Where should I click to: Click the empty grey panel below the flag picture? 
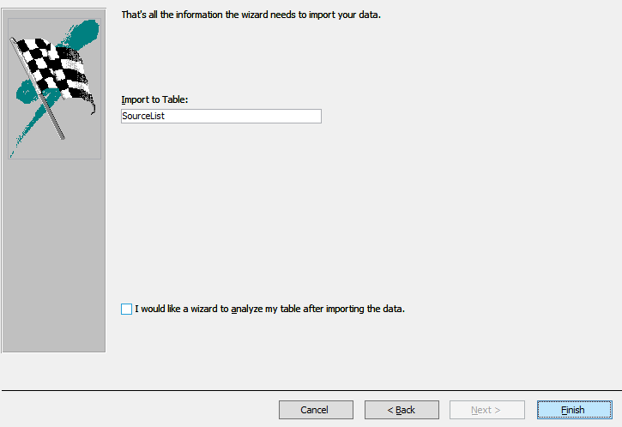(x=53, y=257)
